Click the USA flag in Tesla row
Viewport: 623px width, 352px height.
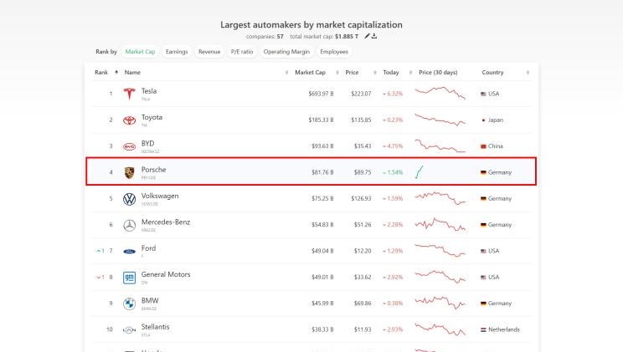(483, 94)
